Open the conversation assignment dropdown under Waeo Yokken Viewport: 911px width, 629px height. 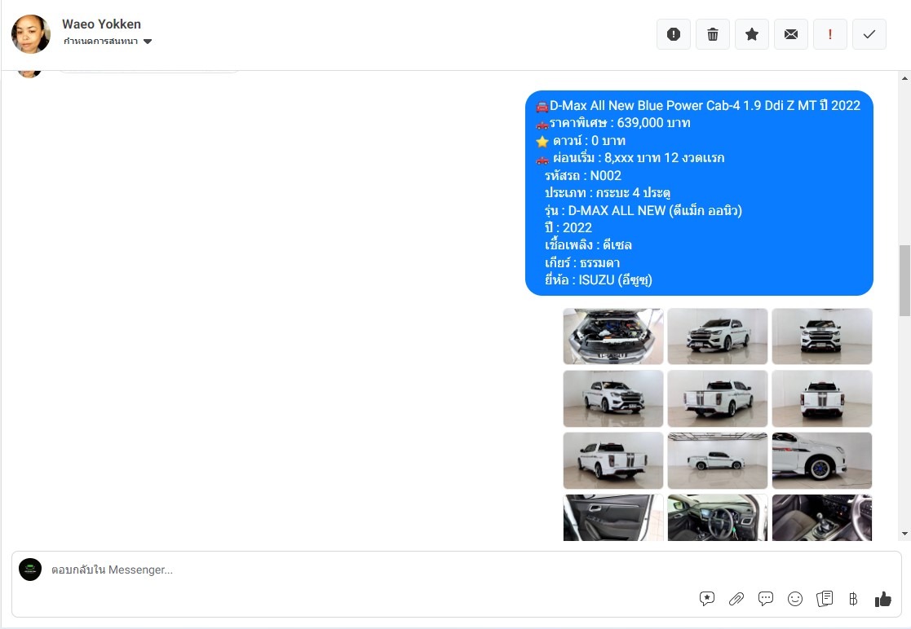(x=108, y=42)
